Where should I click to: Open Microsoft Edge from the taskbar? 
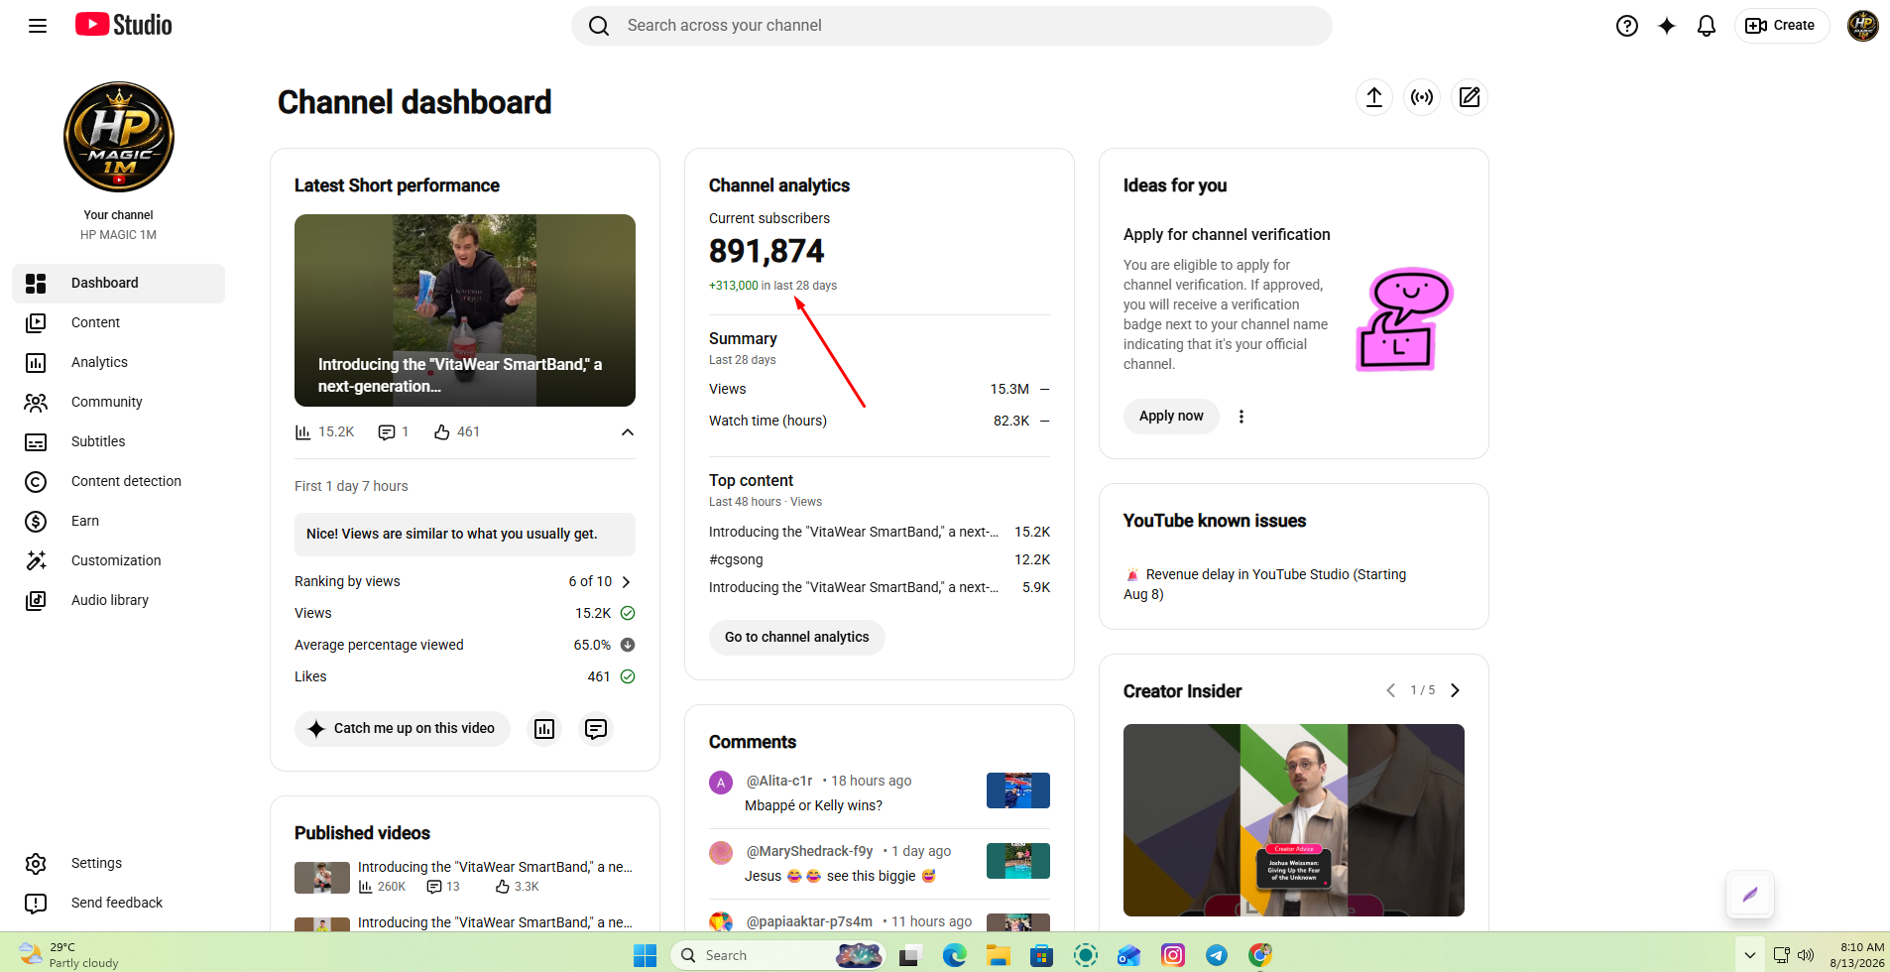[954, 955]
